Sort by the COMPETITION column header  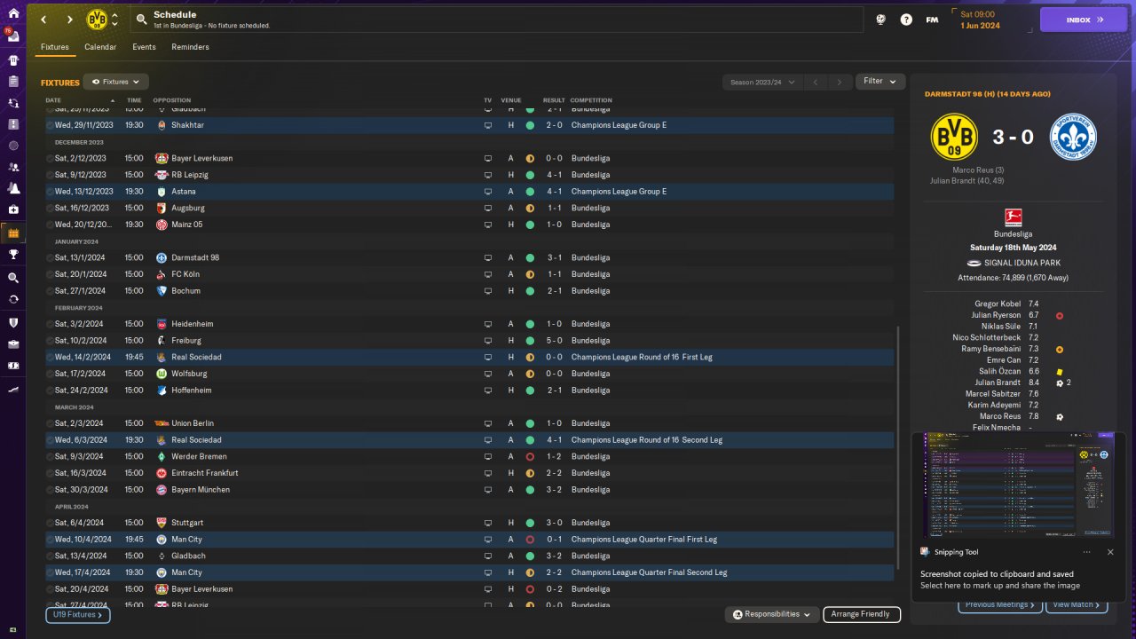click(x=591, y=100)
